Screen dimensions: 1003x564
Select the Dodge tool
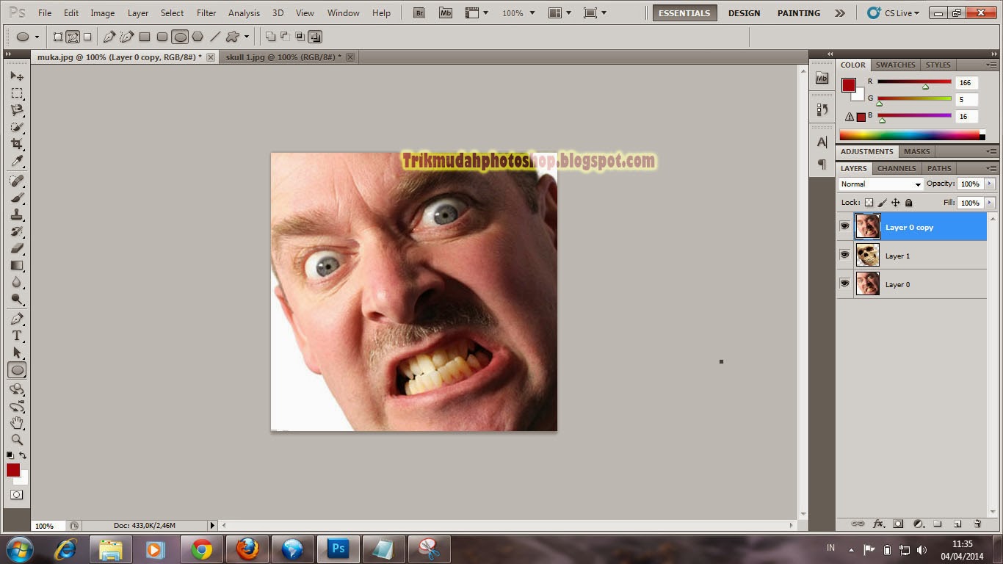coord(17,299)
